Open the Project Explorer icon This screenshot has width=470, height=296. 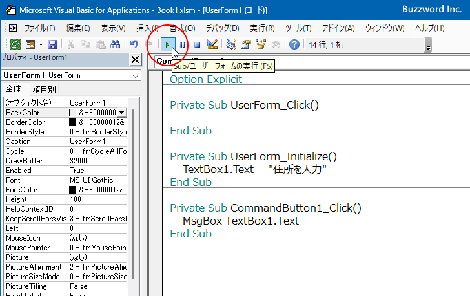[x=231, y=44]
